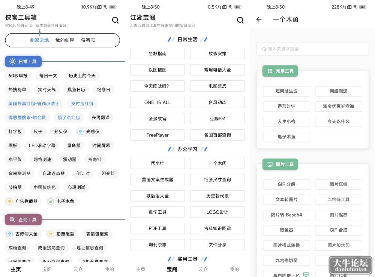Open the PDF工具 entry
Image resolution: width=375 pixels, height=277 pixels.
tap(157, 228)
